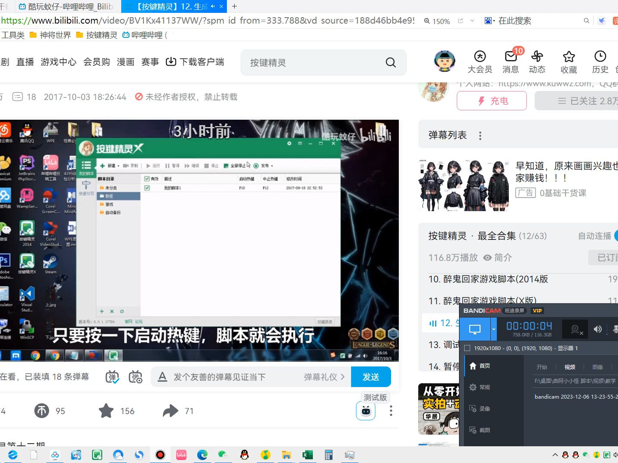This screenshot has width=618, height=463.
Task: Select Bandicam's screen recording mode icon
Action: [x=475, y=329]
